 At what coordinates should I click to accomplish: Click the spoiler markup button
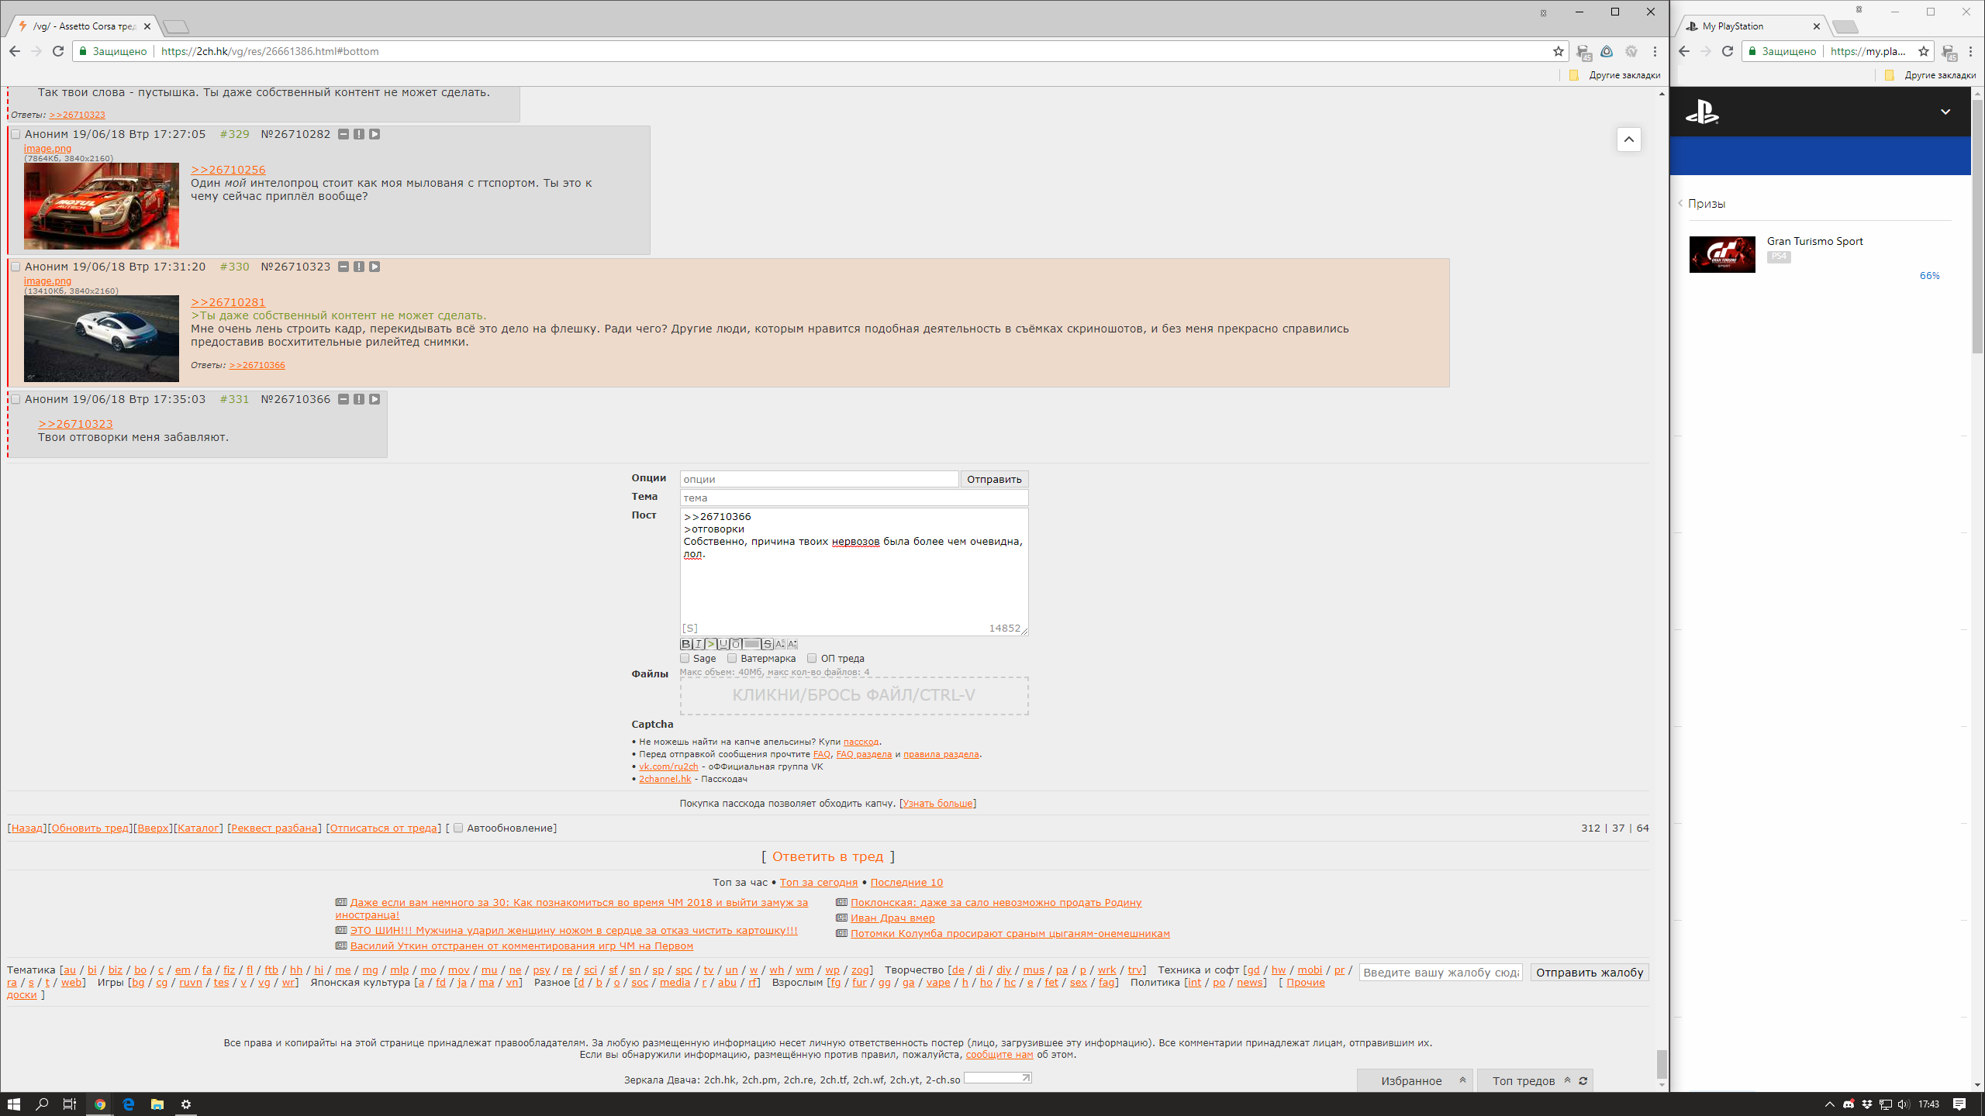pos(751,644)
